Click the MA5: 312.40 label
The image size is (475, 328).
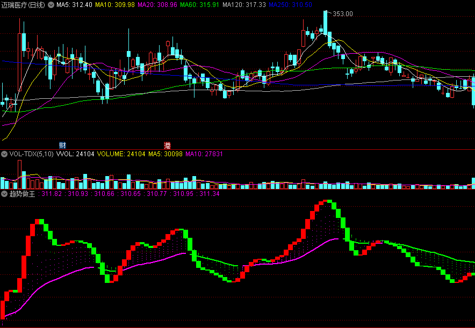tap(74, 5)
